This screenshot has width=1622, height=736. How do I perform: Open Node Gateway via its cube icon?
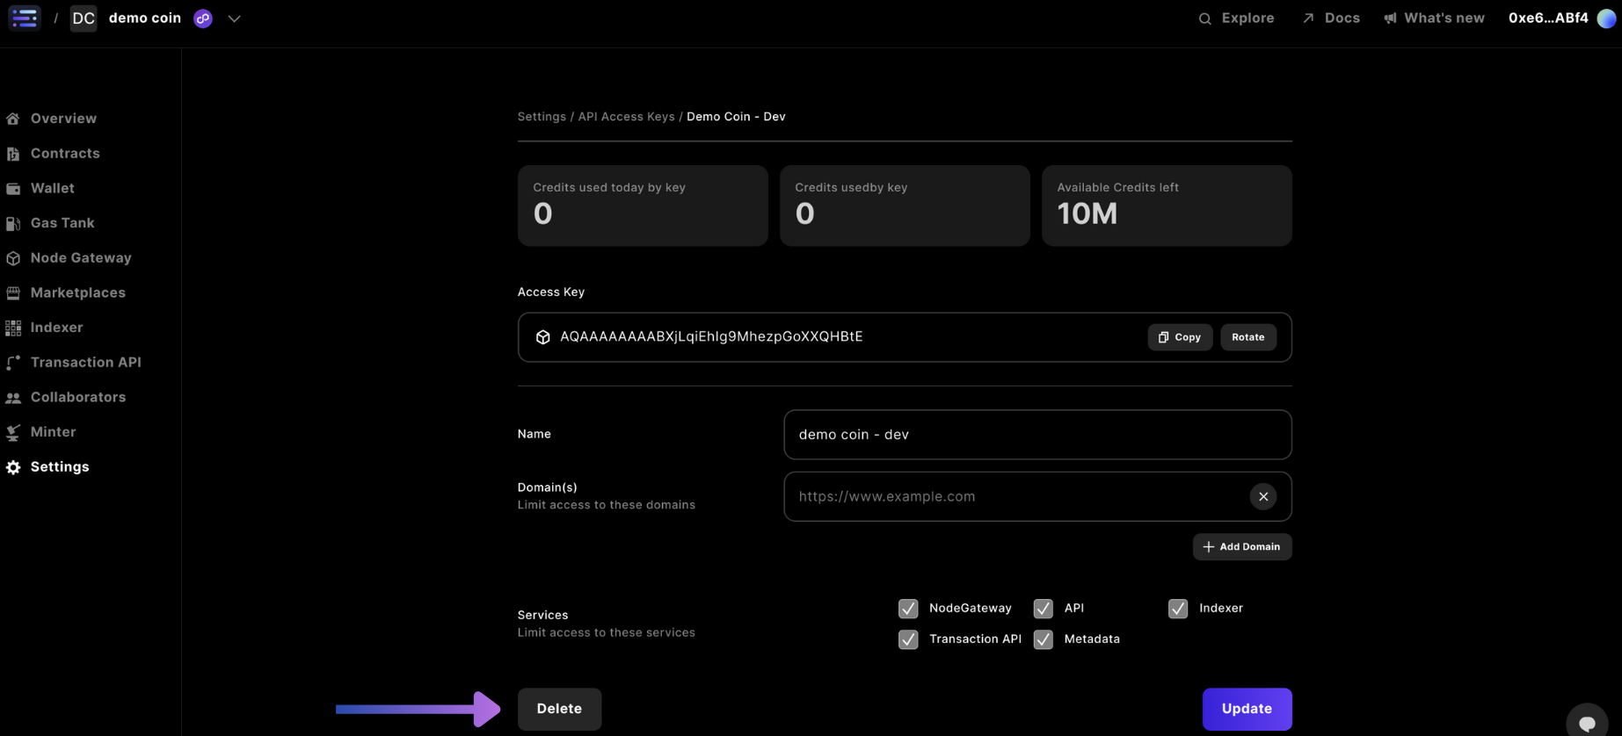point(13,258)
